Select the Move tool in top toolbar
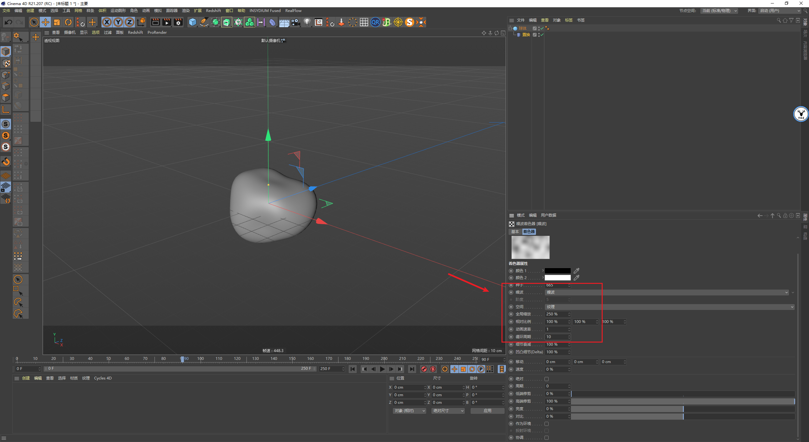Screen dimensions: 809x442 [46, 22]
